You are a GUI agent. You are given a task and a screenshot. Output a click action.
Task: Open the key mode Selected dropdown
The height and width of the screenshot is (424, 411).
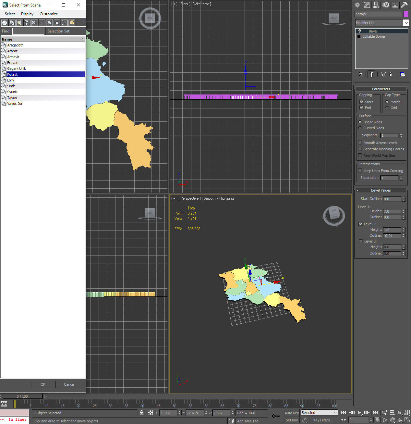320,413
